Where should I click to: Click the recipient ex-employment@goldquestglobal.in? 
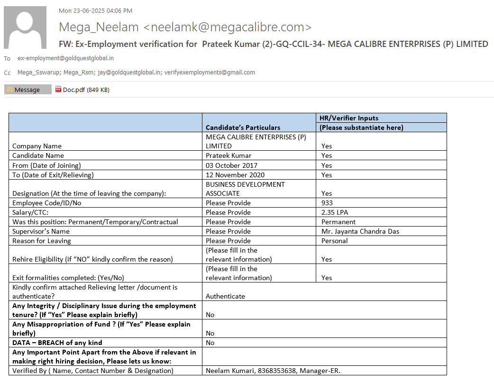[x=65, y=58]
